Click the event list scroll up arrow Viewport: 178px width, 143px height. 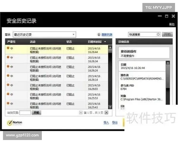click(x=110, y=47)
